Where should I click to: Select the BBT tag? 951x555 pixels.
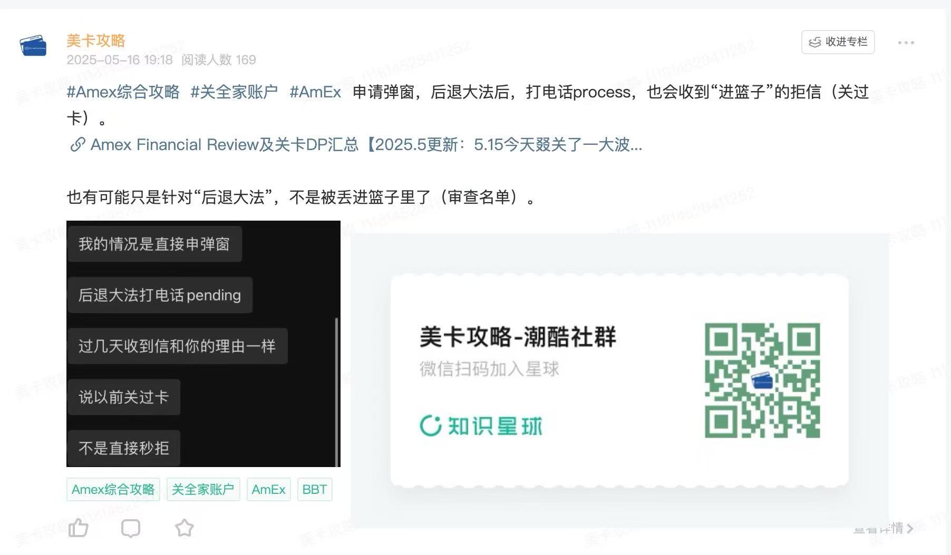pos(315,490)
